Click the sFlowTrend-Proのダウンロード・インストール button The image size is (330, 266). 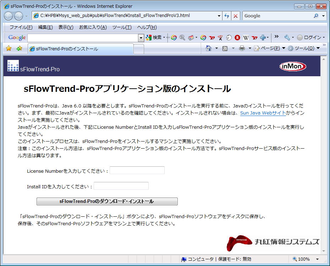[x=107, y=201]
